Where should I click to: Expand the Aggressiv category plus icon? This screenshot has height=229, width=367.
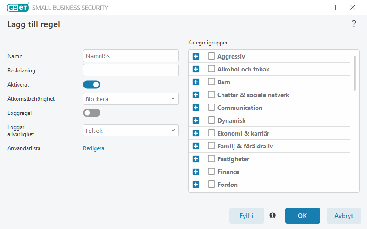pyautogui.click(x=196, y=56)
